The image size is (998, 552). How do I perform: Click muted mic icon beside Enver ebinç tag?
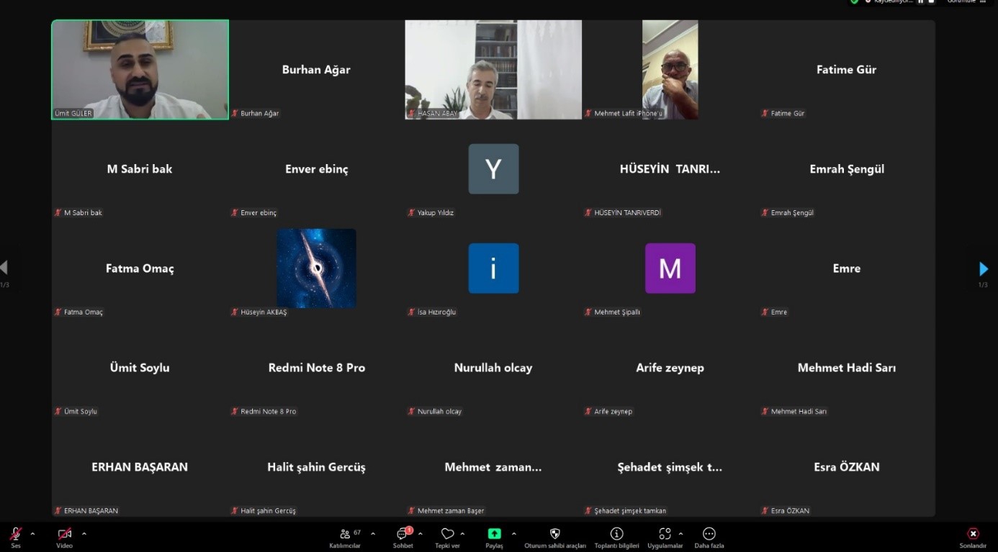point(235,212)
